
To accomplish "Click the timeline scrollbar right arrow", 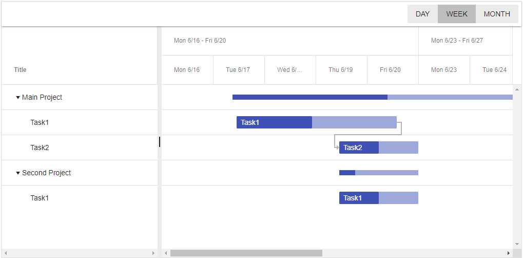I will (x=509, y=253).
